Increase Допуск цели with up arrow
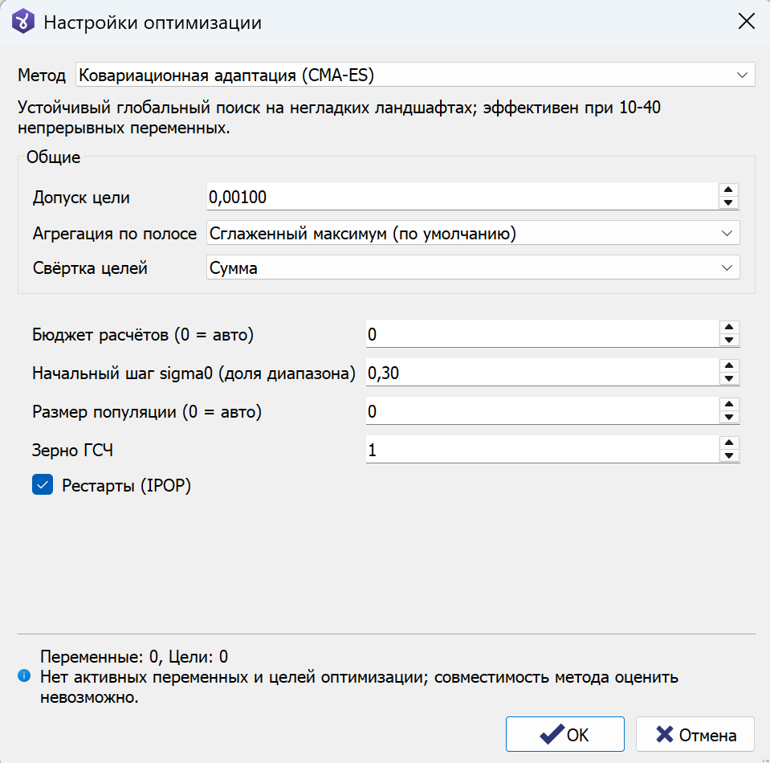Screen dimensions: 770x763 [728, 190]
